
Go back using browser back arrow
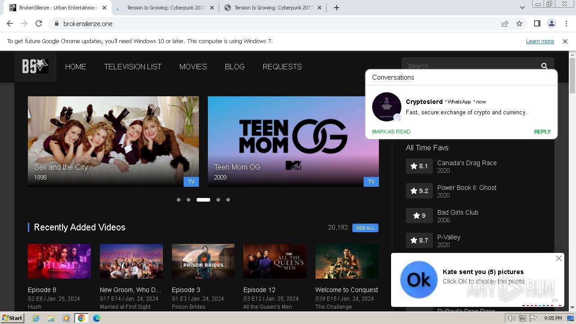[10, 23]
